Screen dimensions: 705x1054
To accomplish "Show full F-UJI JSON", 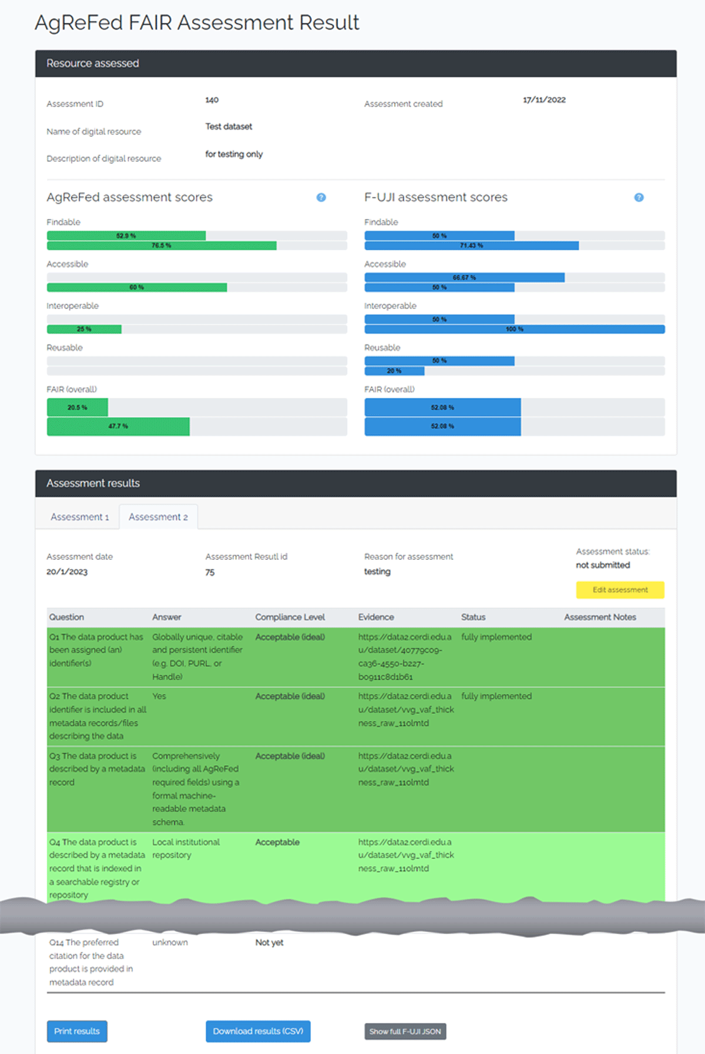I will [405, 1032].
